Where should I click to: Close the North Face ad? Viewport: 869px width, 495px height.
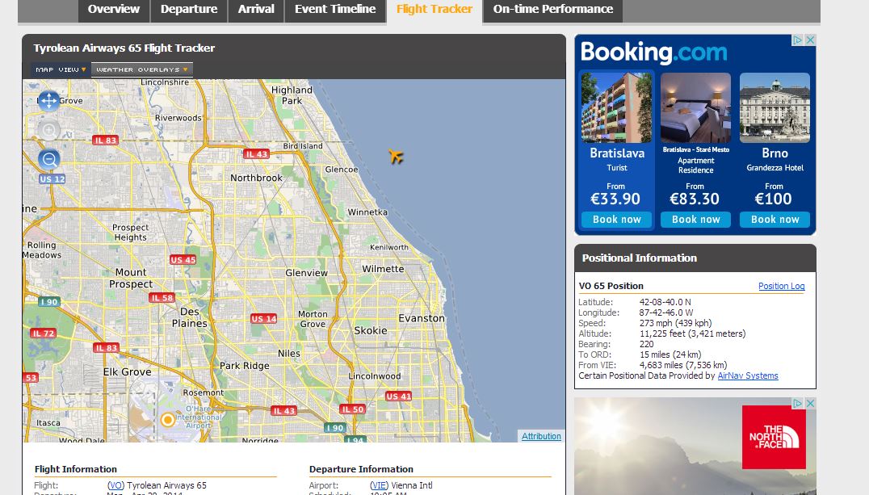tap(810, 403)
